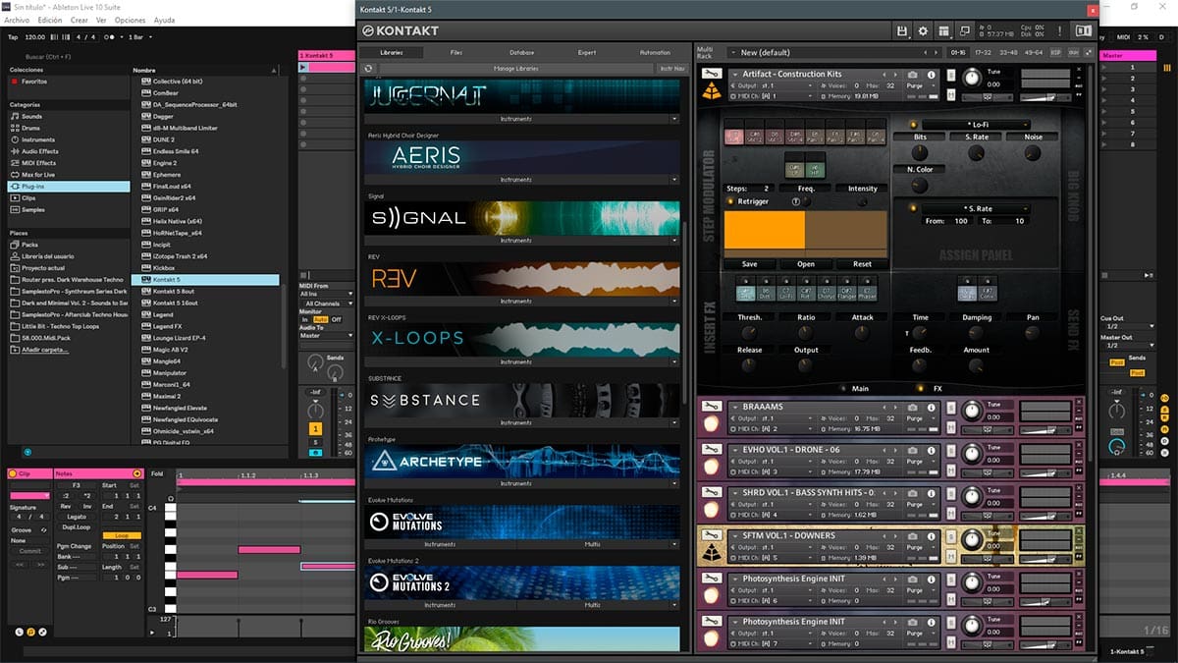Open the wrench icon on Artifact instrument
Image resolution: width=1178 pixels, height=663 pixels.
pyautogui.click(x=712, y=75)
